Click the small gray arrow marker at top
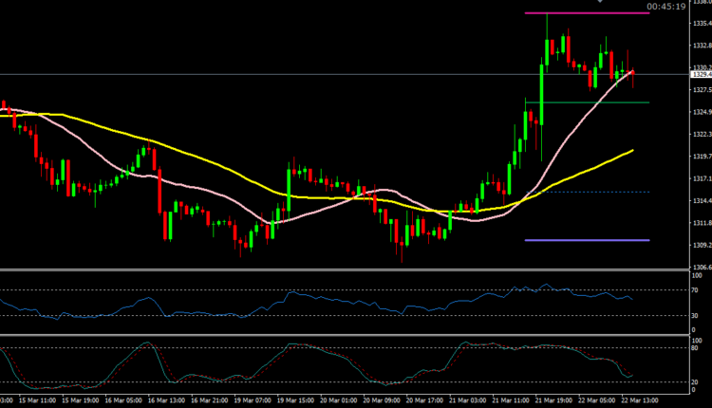The width and height of the screenshot is (712, 408). click(599, 3)
